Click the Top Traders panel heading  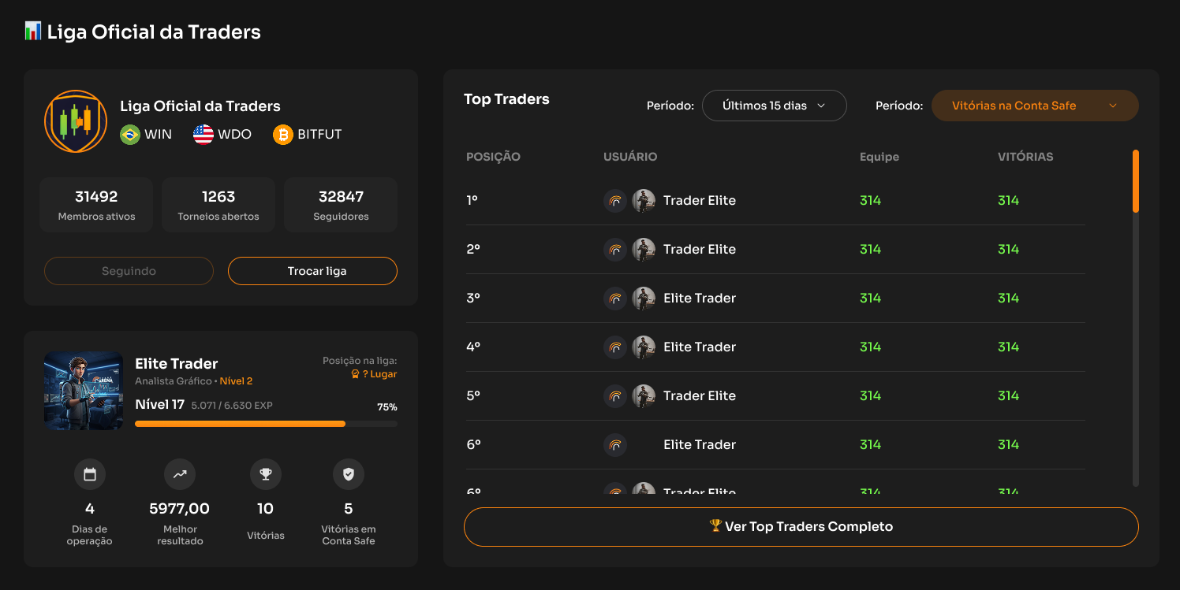point(506,99)
